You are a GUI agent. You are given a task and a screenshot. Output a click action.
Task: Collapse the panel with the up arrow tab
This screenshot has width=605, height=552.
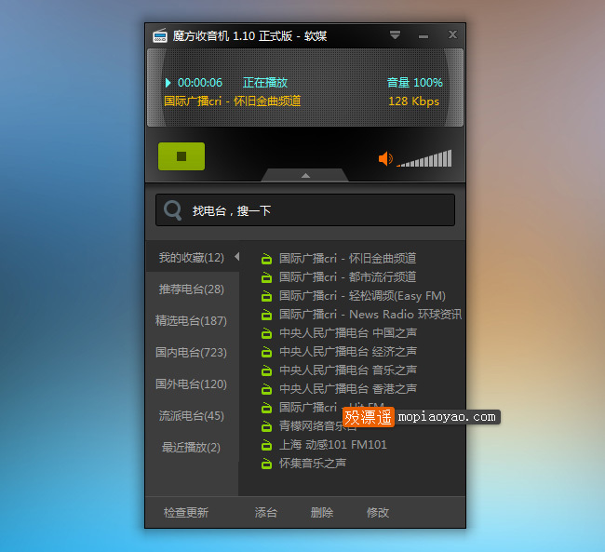click(x=305, y=175)
